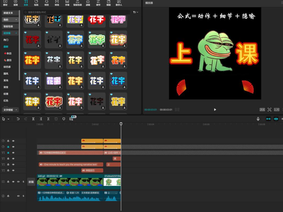Mute the audio track speaker icon
The width and height of the screenshot is (283, 212).
tap(18, 196)
